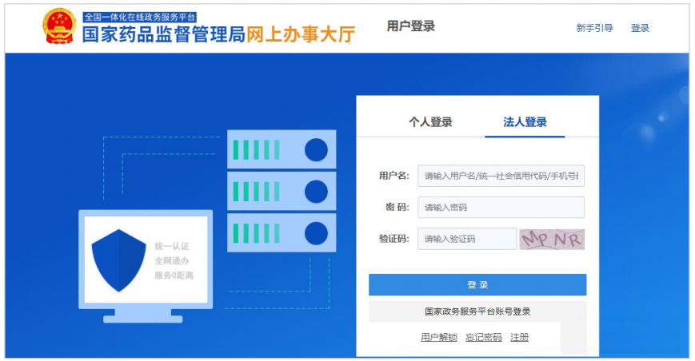Choose 国家政务服务平台账号登录 option
Screen dimensions: 695x361
[x=477, y=311]
